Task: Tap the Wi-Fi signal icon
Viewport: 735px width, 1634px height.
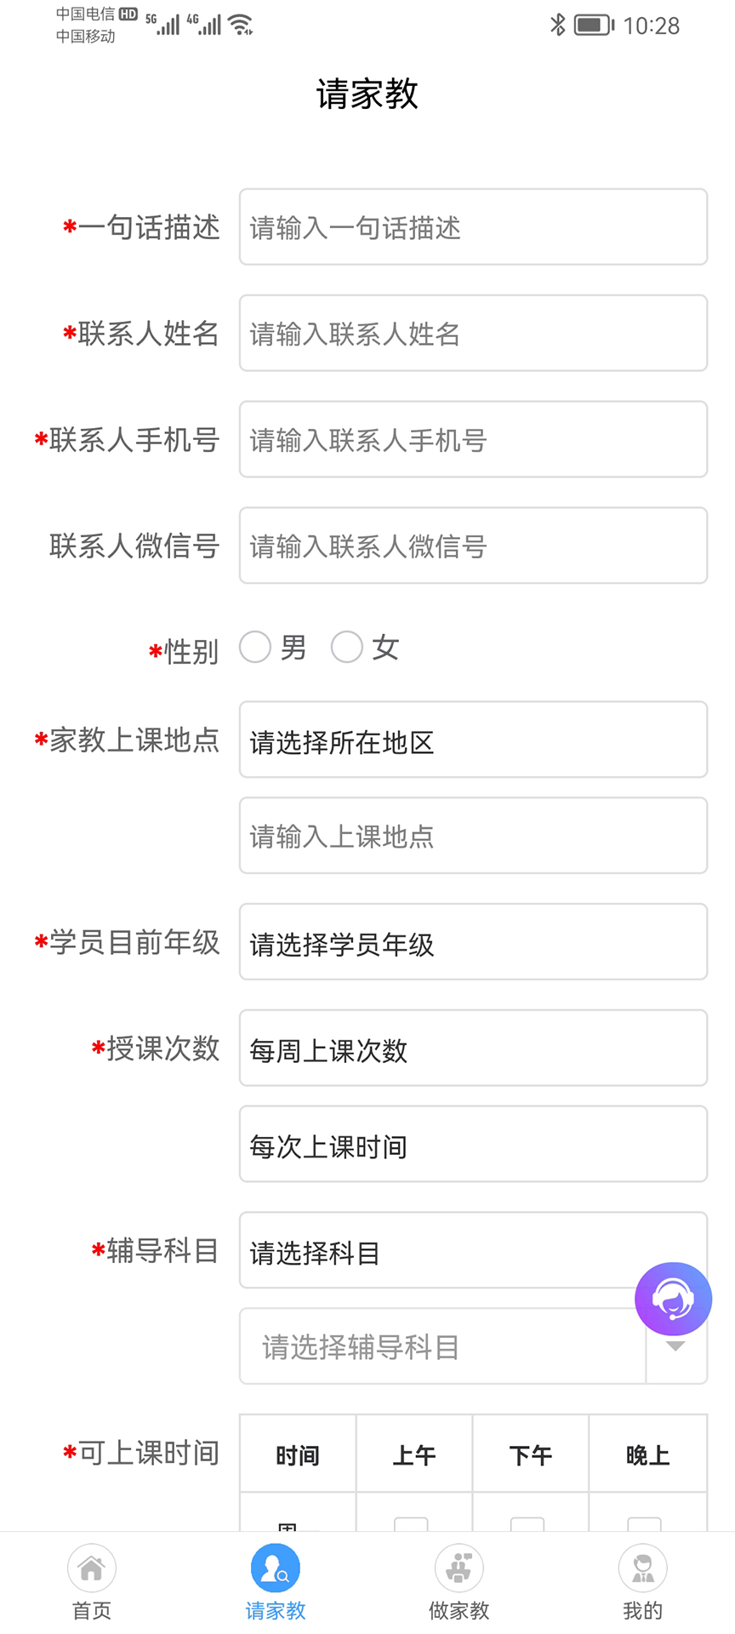Action: pos(242,25)
